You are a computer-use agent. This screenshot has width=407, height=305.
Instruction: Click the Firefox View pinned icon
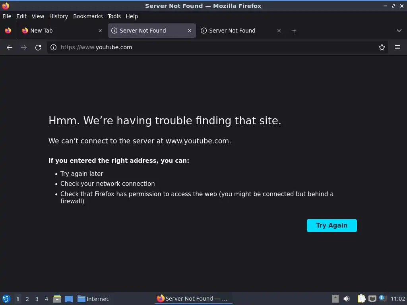click(x=8, y=31)
